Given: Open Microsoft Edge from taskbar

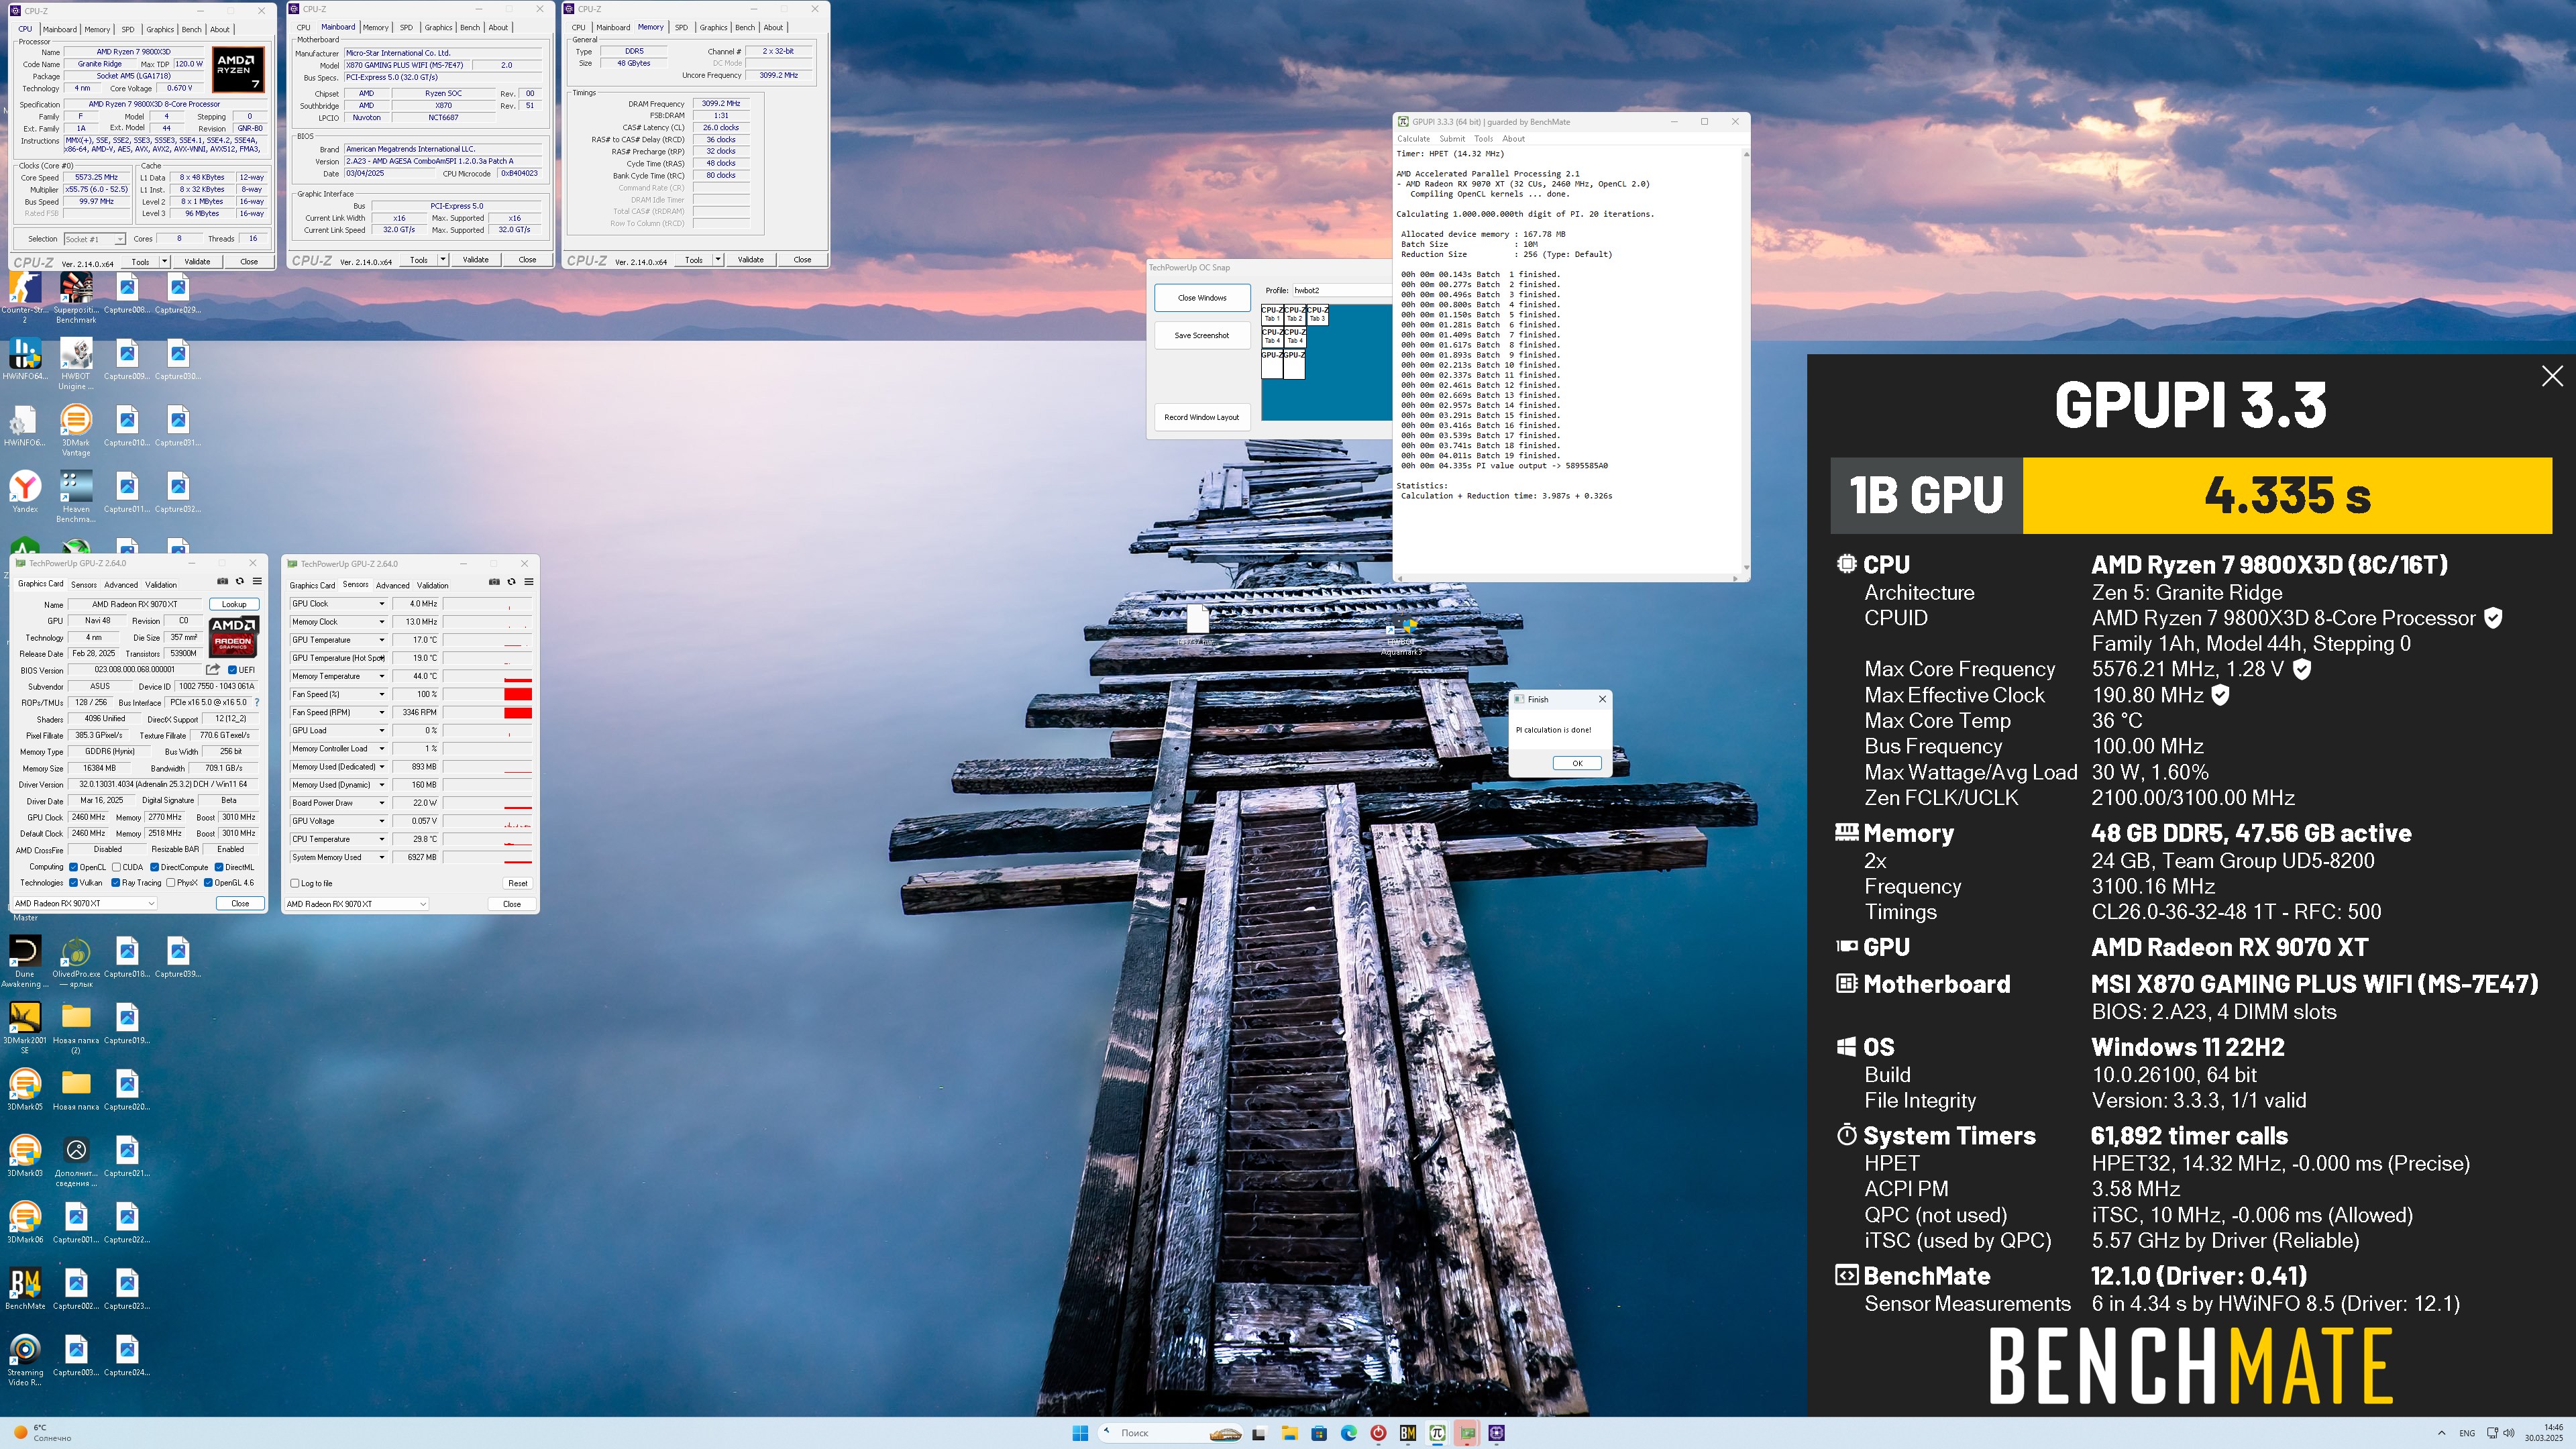Looking at the screenshot, I should pos(1348,1433).
